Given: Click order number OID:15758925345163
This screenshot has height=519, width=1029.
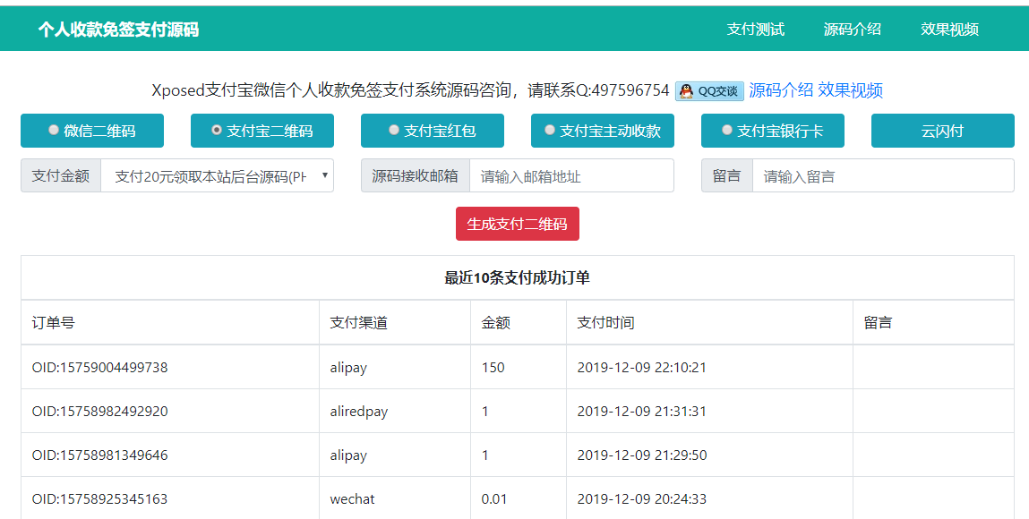Looking at the screenshot, I should (x=99, y=499).
